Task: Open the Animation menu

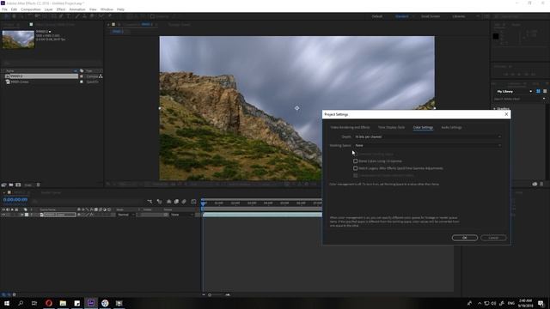Action: click(x=77, y=9)
